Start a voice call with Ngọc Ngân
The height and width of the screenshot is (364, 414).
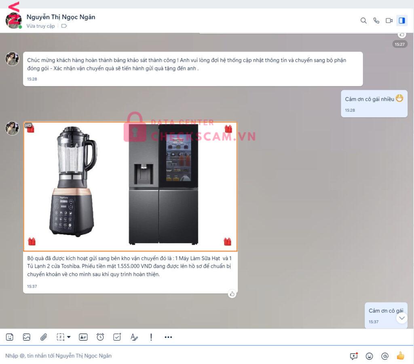[376, 21]
